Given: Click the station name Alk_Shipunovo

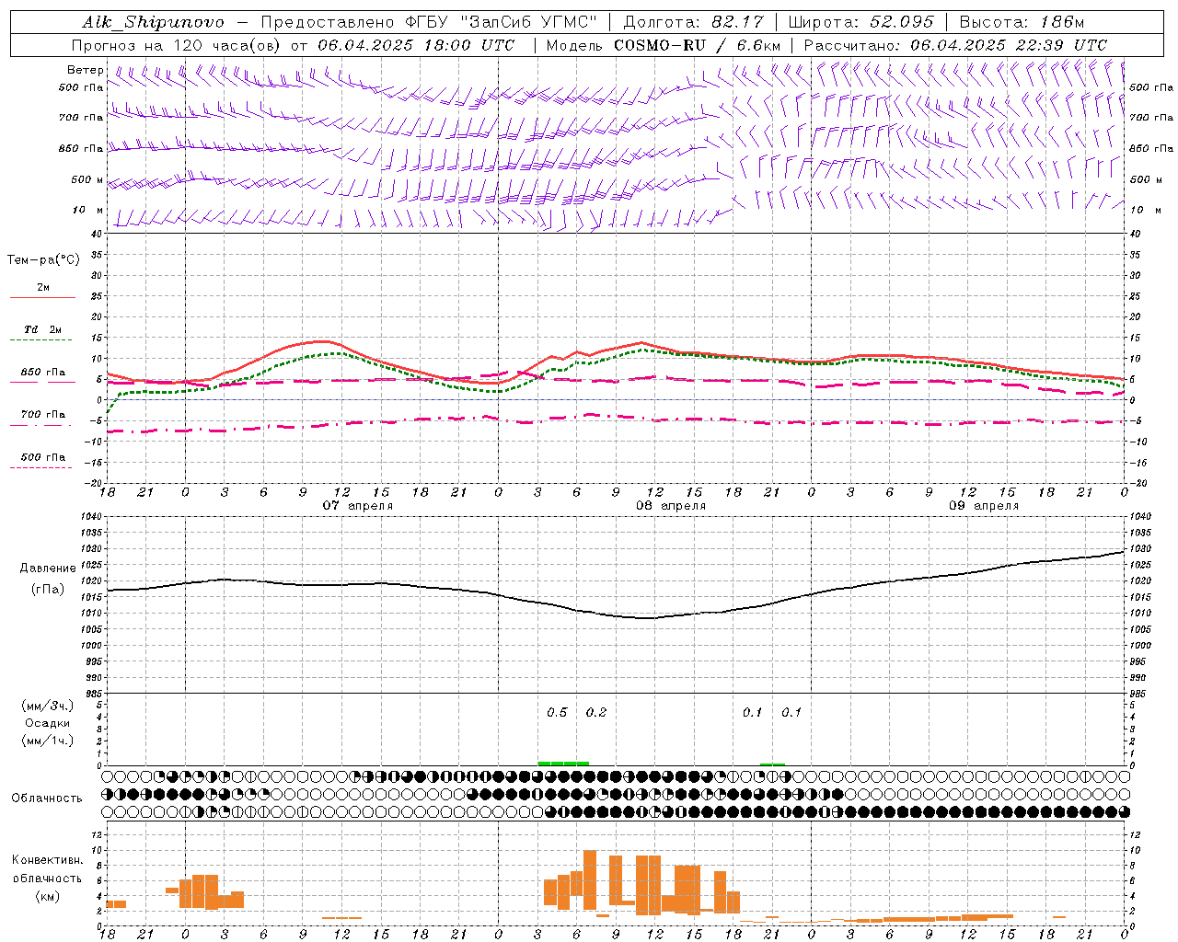Looking at the screenshot, I should click(153, 22).
